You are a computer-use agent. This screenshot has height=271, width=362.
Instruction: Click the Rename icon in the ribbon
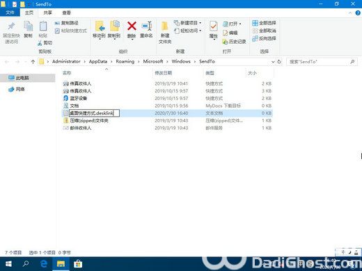pyautogui.click(x=146, y=26)
